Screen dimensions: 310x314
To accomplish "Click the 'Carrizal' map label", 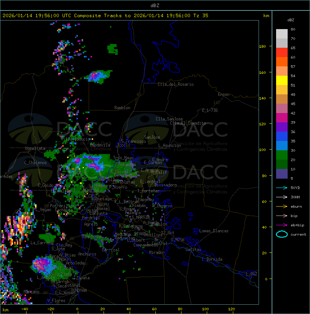I will [x=111, y=250].
